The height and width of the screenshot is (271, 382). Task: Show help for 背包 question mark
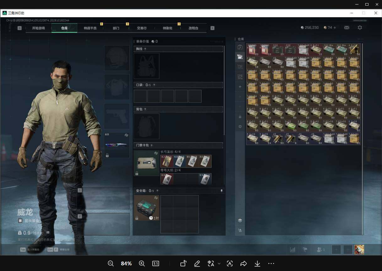pos(145,109)
